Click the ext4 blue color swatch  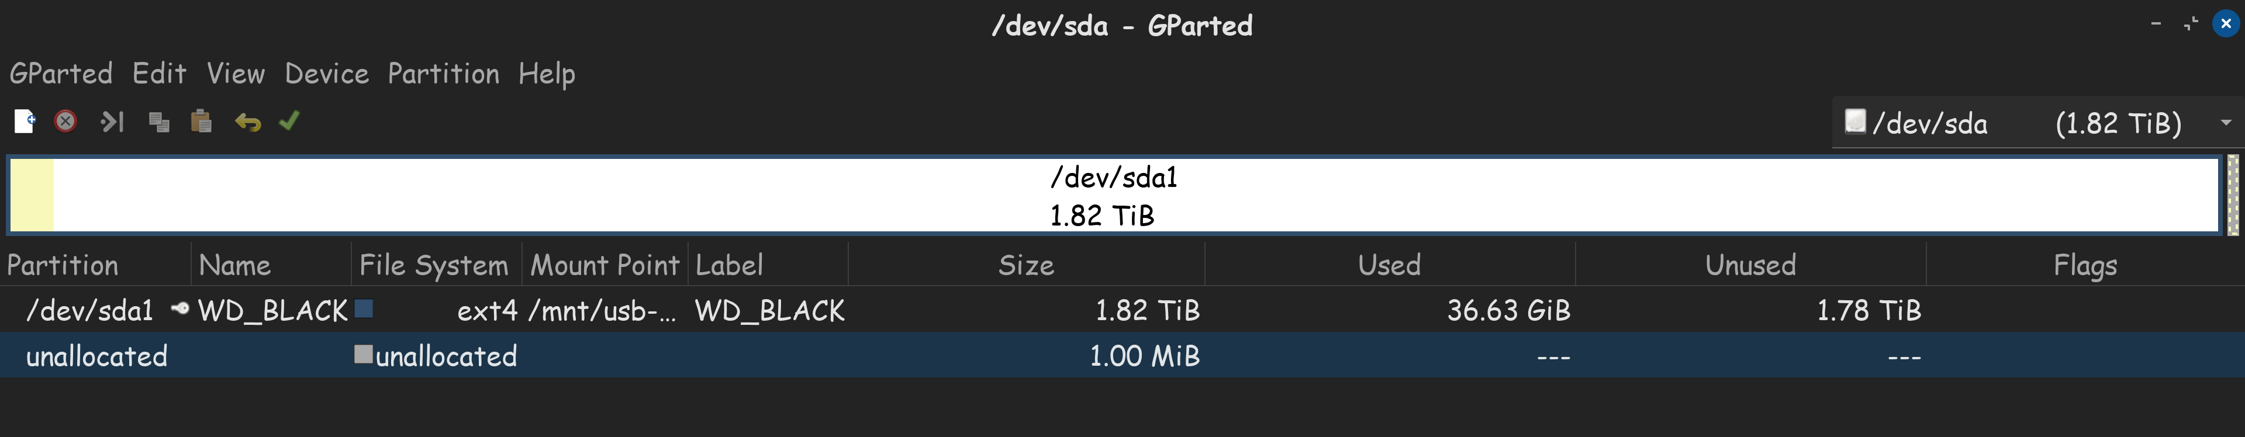[x=364, y=308]
